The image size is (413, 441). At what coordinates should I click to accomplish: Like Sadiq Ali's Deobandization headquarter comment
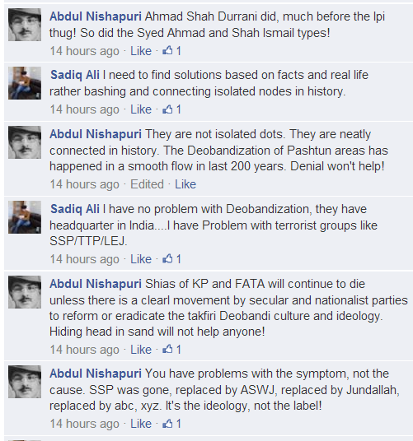tap(141, 259)
